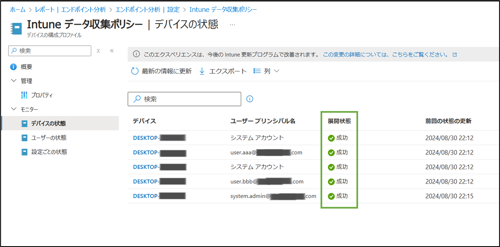Image resolution: width=500 pixels, height=247 pixels.
Task: Click the blue info icon beside 概要
Action: coord(14,67)
